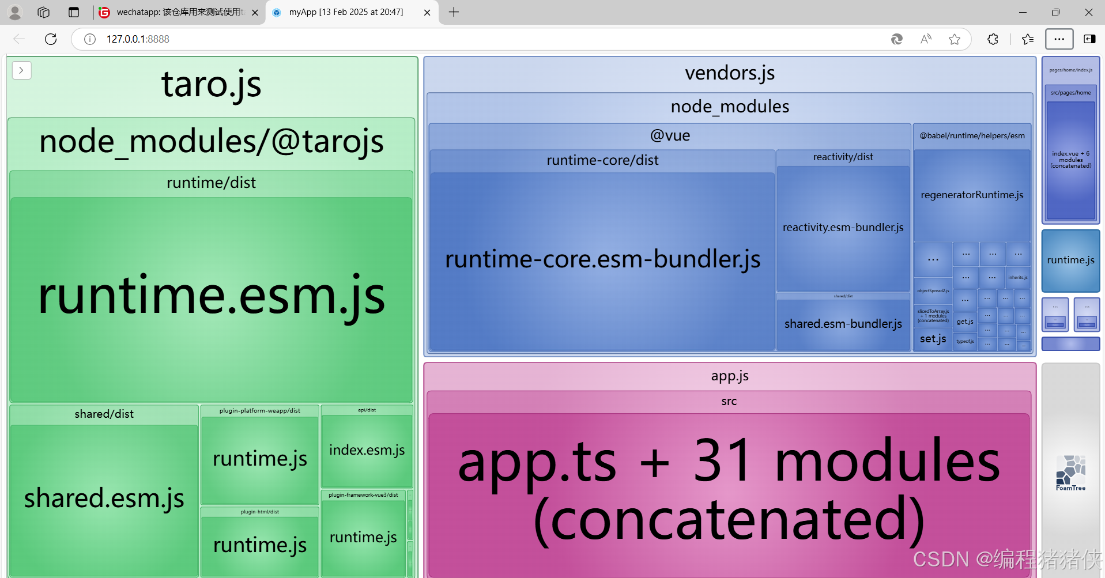
Task: Add page to favorites with the star icon
Action: pos(955,39)
